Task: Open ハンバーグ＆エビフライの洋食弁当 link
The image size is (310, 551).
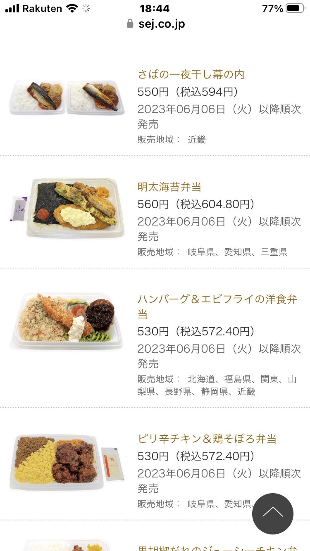Action: (x=217, y=299)
